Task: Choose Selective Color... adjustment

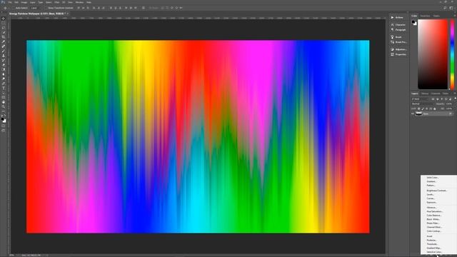Action: point(434,252)
